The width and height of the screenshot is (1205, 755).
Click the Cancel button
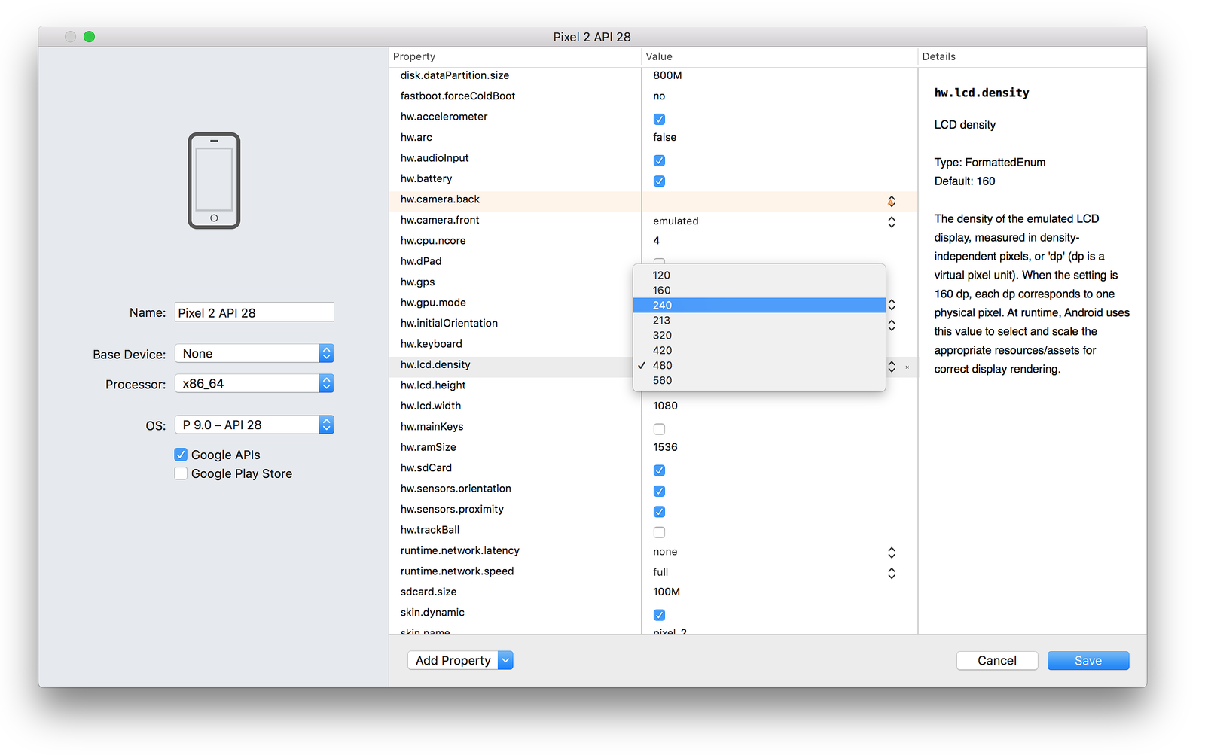coord(997,660)
